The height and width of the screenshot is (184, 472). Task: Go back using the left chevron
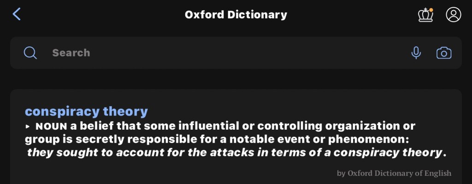point(17,14)
